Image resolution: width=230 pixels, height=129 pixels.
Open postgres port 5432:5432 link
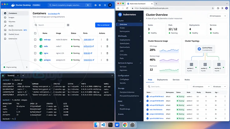89,60
